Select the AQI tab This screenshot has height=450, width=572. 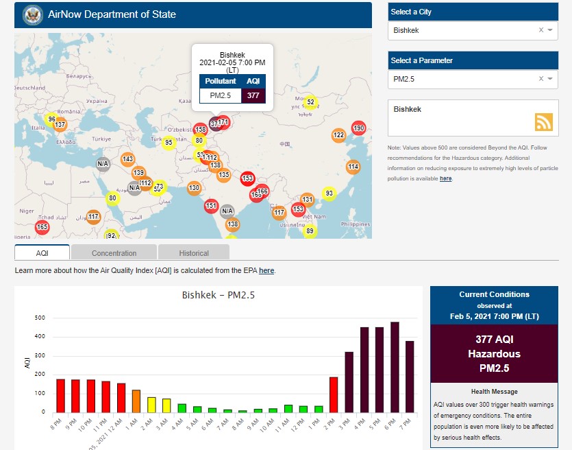[x=42, y=252]
